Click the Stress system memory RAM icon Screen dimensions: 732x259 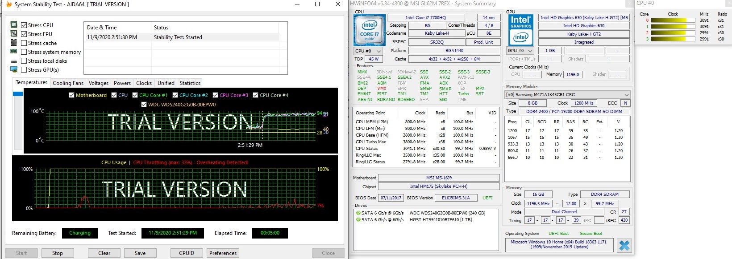coord(14,52)
